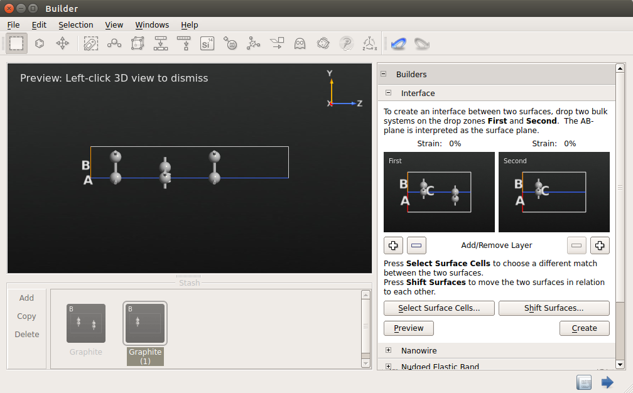The image size is (633, 393).
Task: Click the Nanowire section title
Action: 419,351
